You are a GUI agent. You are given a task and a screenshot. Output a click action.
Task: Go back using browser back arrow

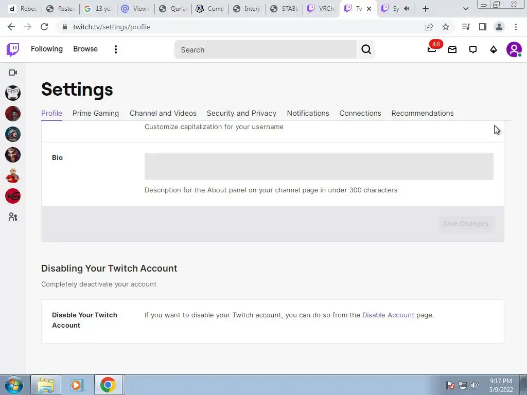pyautogui.click(x=11, y=27)
